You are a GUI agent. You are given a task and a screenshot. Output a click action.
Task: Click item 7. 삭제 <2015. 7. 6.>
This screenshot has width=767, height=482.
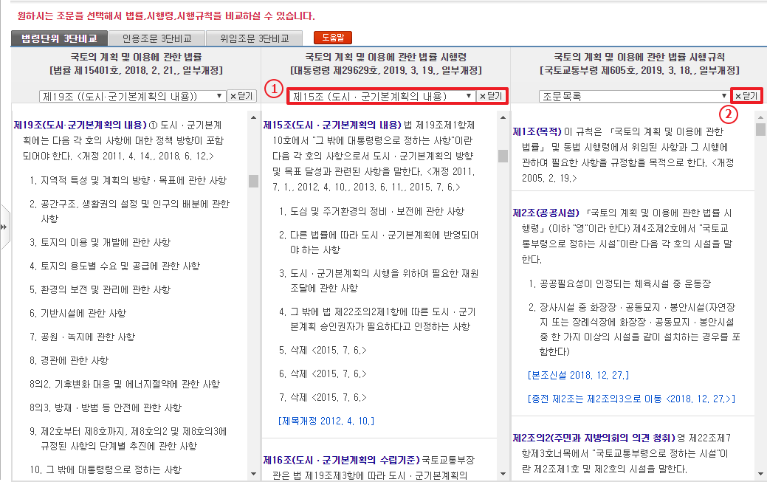[323, 397]
